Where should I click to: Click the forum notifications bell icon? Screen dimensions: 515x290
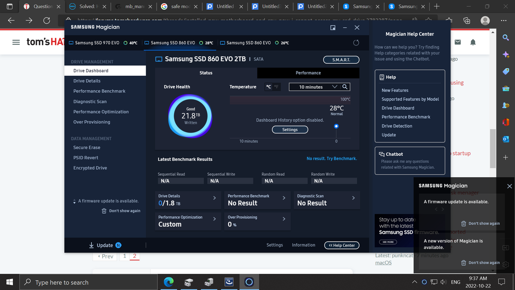pyautogui.click(x=473, y=42)
